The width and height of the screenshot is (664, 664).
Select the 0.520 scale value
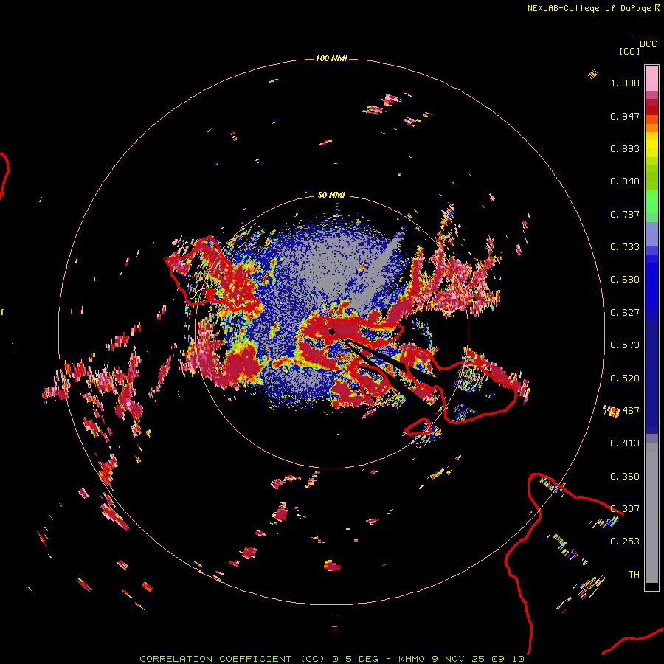[625, 378]
